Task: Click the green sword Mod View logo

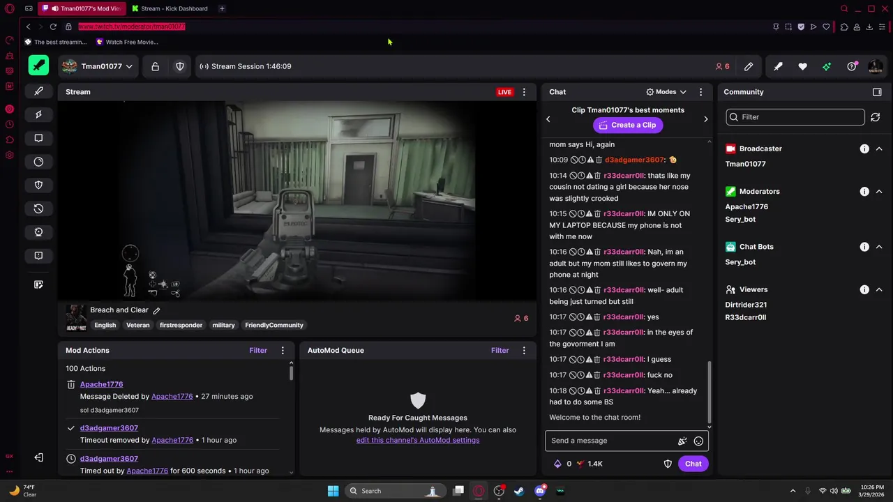Action: [x=38, y=66]
